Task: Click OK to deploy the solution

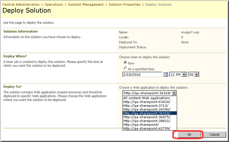Action: click(189, 135)
